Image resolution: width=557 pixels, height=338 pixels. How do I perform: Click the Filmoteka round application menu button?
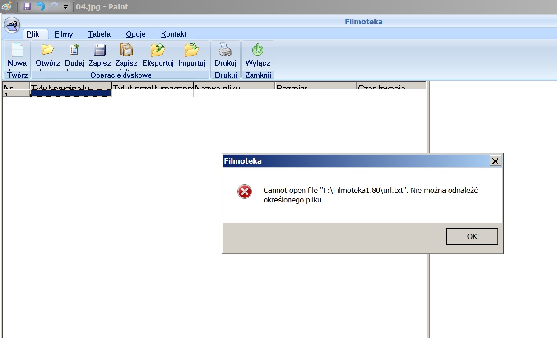coord(12,24)
